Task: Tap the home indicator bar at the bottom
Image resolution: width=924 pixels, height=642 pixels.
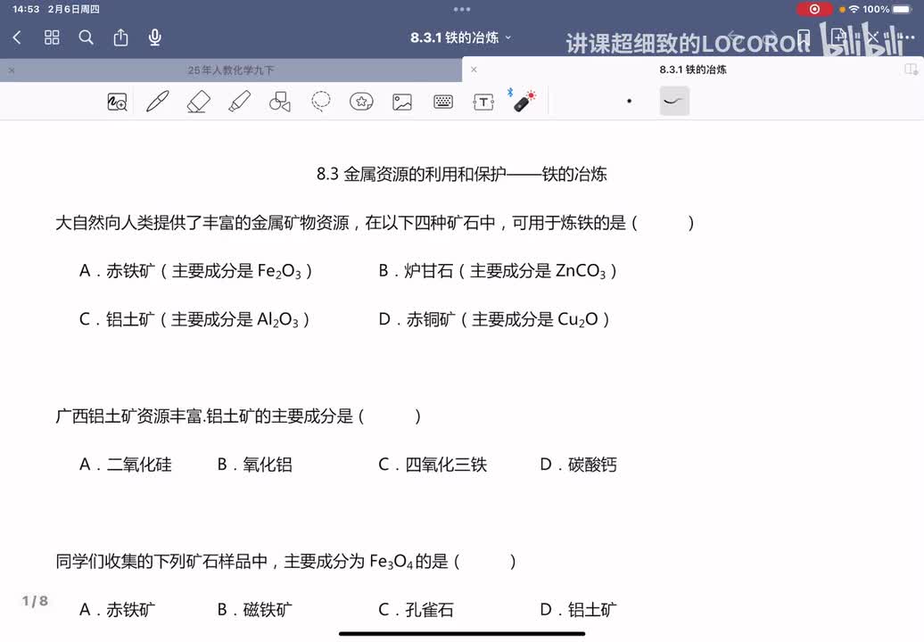Action: (x=462, y=634)
